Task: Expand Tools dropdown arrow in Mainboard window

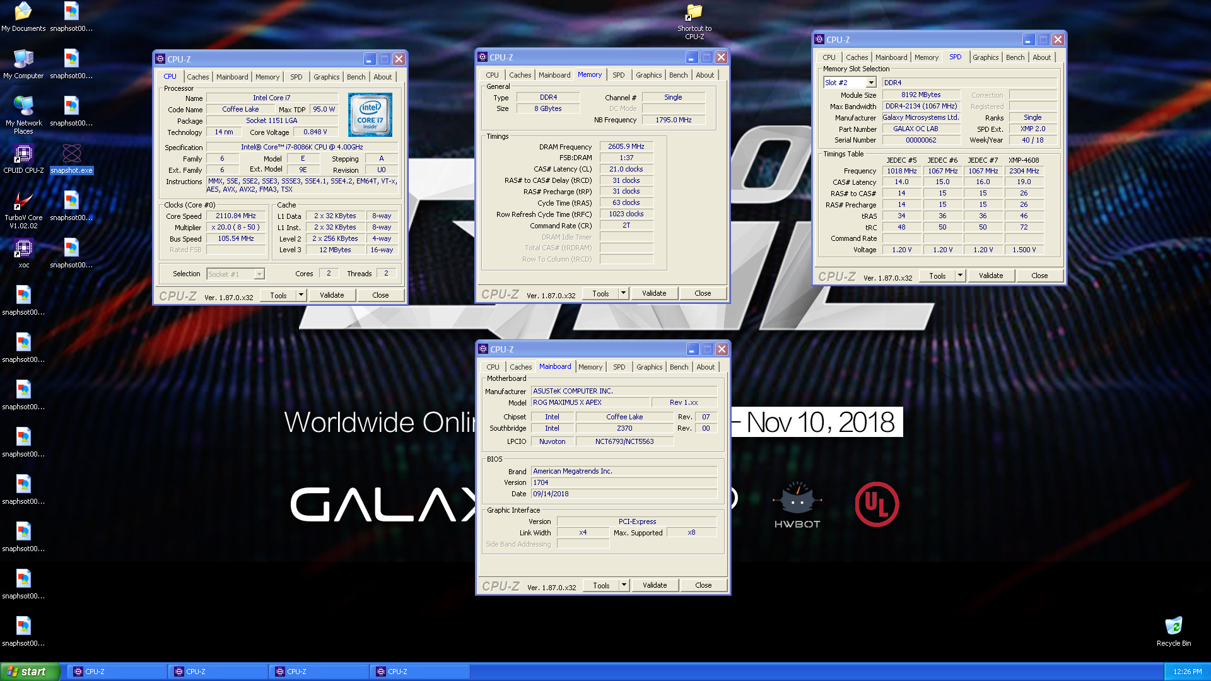Action: (624, 585)
